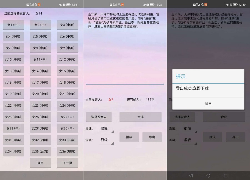Viewport: 250px width, 180px height.
Task: Go to next voice page 下一页
Action: (67, 163)
